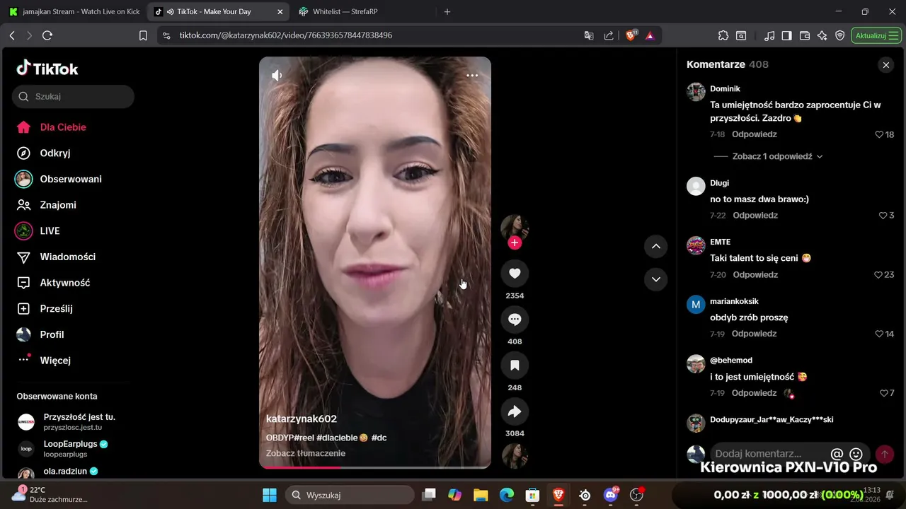Screen dimensions: 906x509
Task: Open followed account LoopEarplugs
Action: coord(64,449)
